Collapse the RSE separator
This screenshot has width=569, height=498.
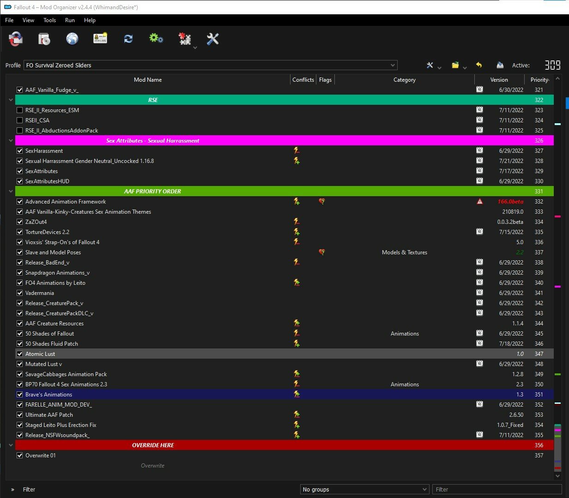(x=11, y=100)
